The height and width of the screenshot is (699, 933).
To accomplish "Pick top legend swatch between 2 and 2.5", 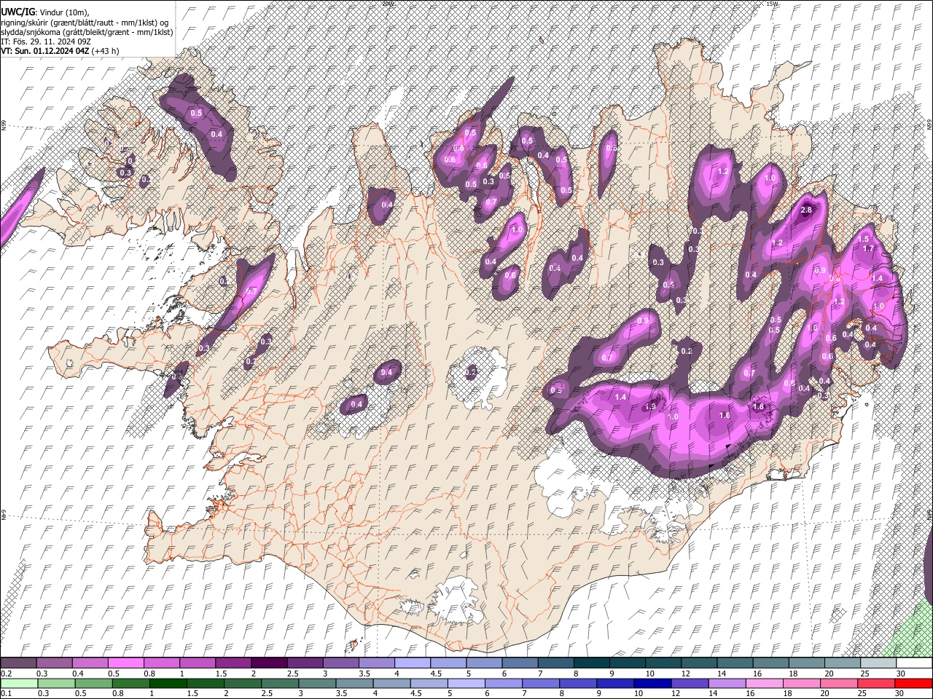I will tap(268, 663).
